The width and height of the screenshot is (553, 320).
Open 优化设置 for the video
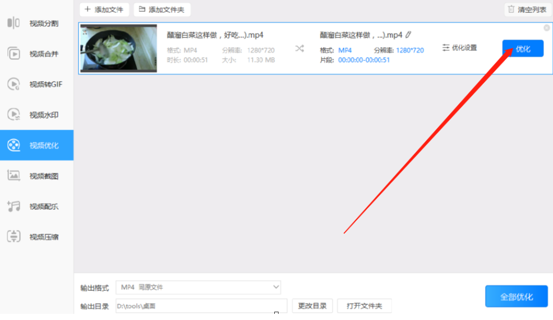459,48
